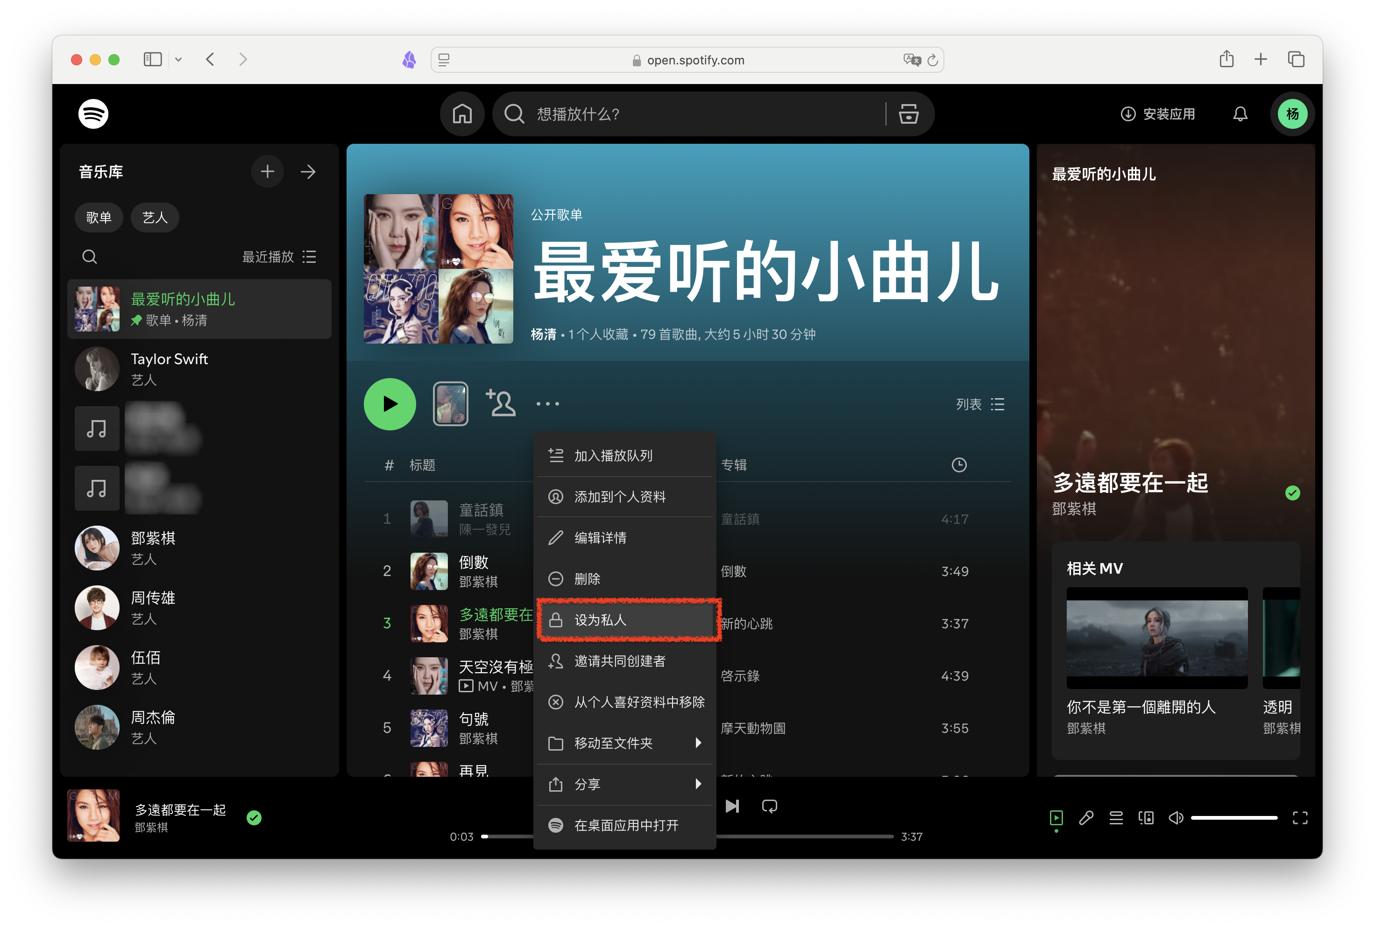
Task: Click 多遠都要在一起 title in right panel
Action: pos(1130,483)
